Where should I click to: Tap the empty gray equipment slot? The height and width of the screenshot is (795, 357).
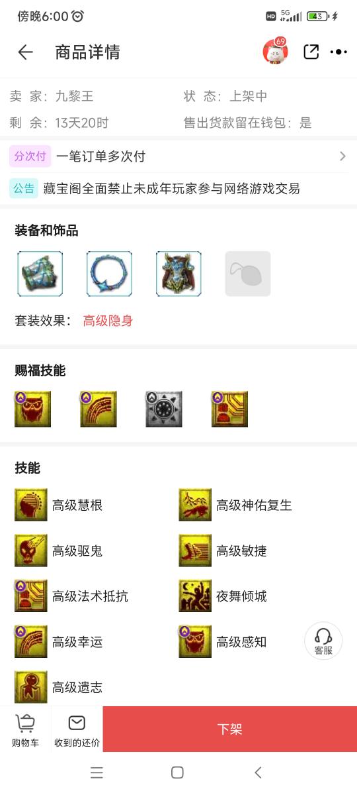248,274
